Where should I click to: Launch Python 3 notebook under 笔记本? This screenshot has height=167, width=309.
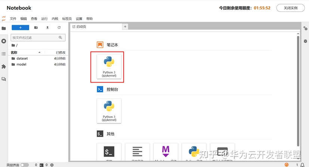click(x=109, y=67)
